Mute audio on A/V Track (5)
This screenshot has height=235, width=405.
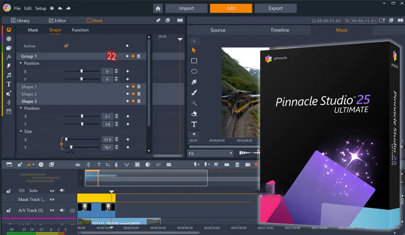click(62, 210)
